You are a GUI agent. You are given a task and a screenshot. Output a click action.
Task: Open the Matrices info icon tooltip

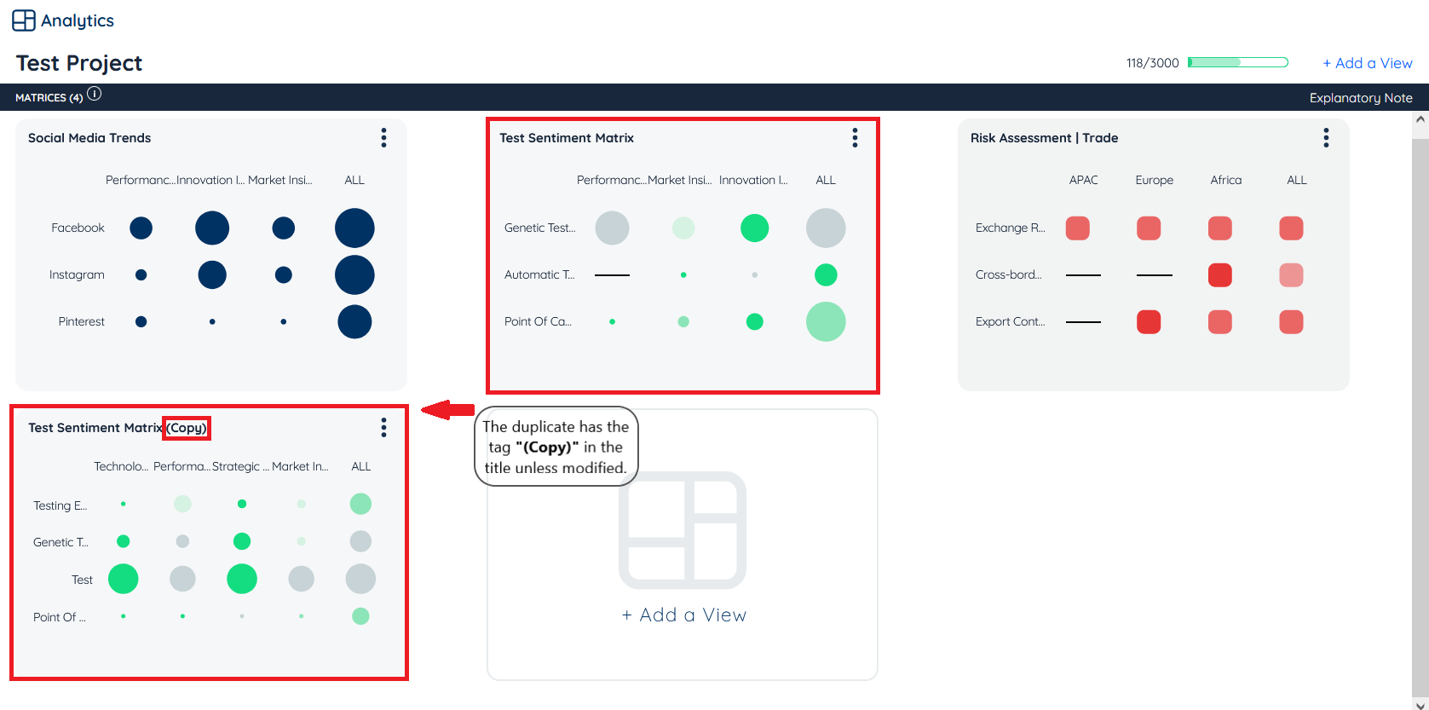click(95, 95)
